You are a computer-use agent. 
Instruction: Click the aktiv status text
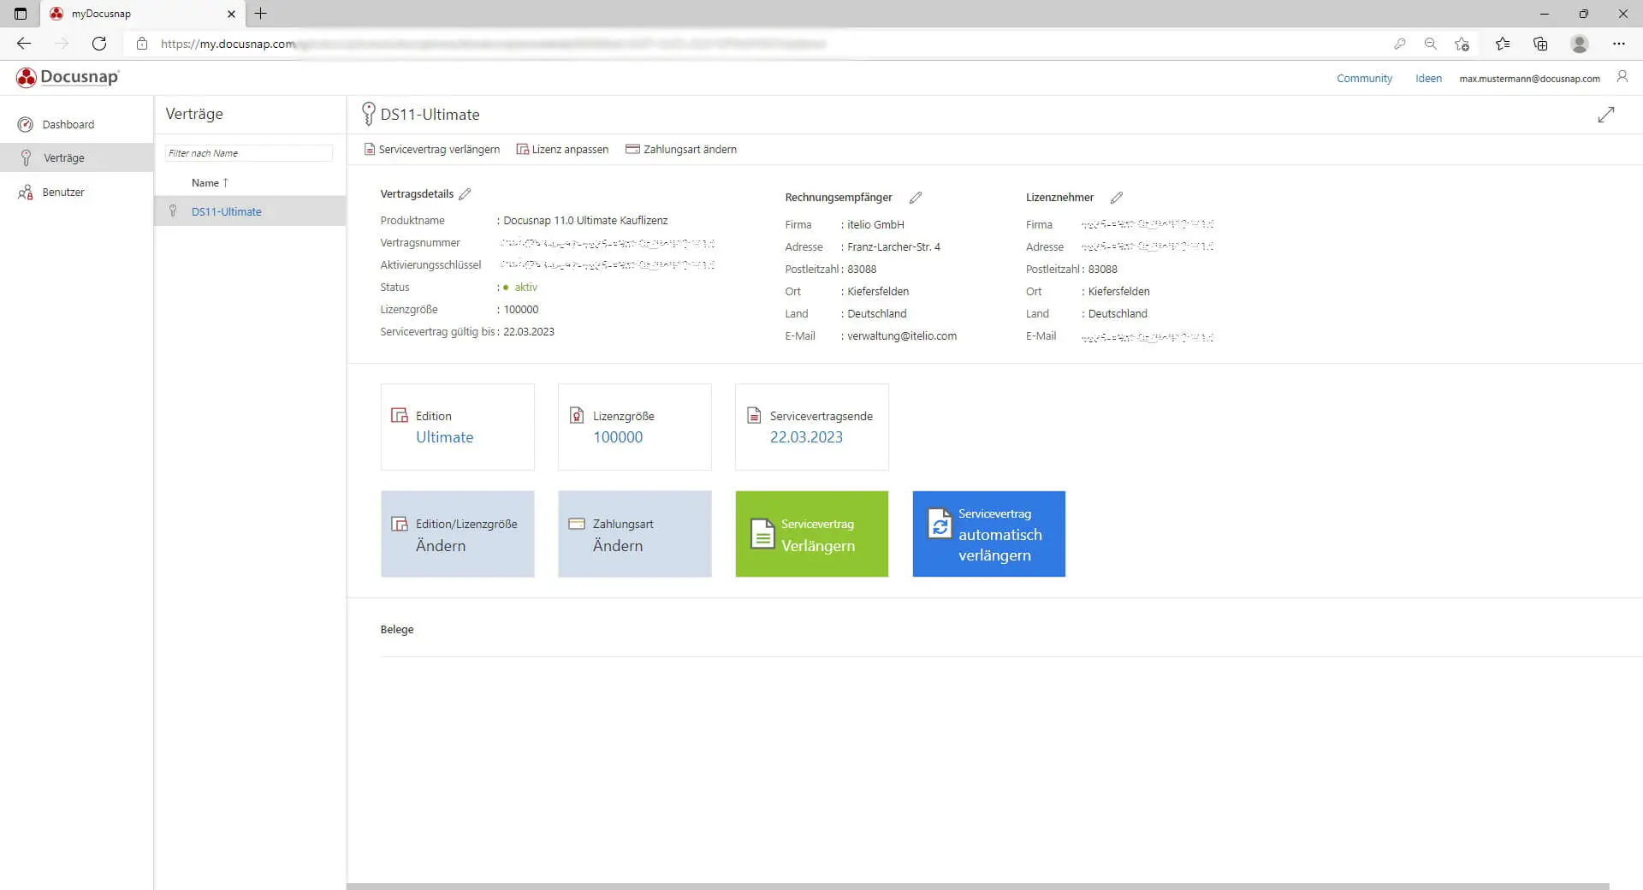(x=525, y=288)
